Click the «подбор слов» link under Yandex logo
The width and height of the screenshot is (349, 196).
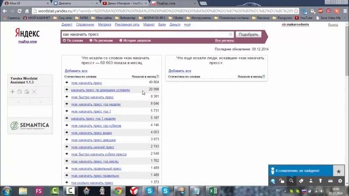pos(27,41)
